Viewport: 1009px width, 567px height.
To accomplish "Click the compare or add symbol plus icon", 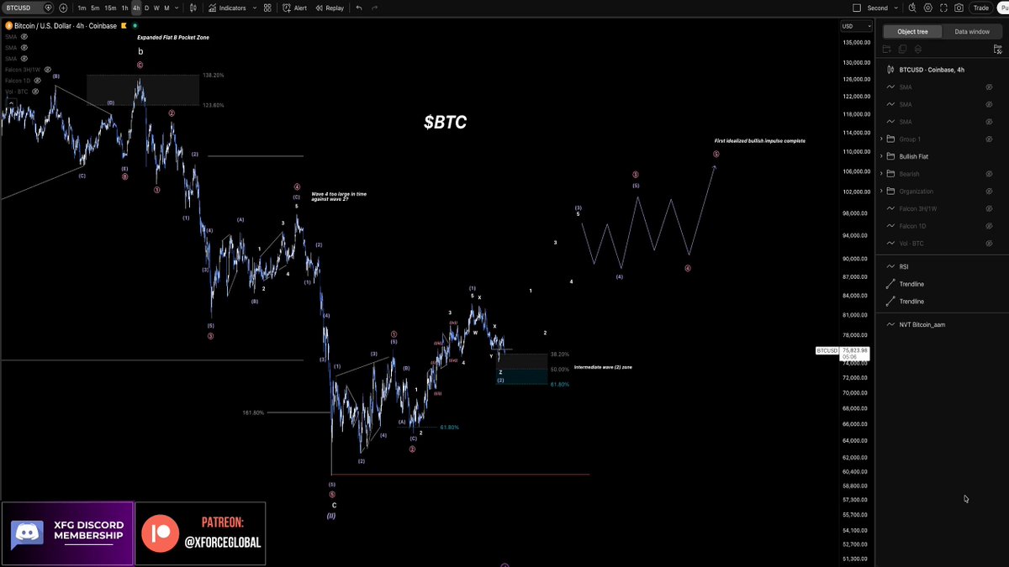I will click(x=63, y=8).
